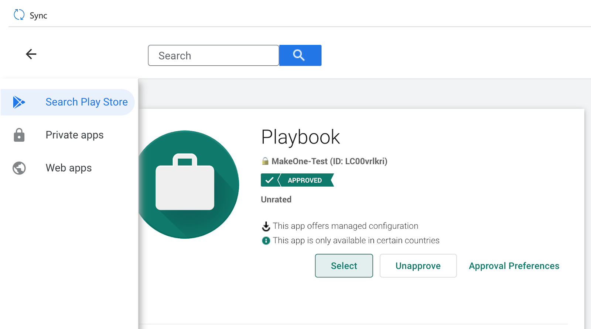Click the blue magnifier search button
Image resolution: width=591 pixels, height=329 pixels.
(300, 55)
